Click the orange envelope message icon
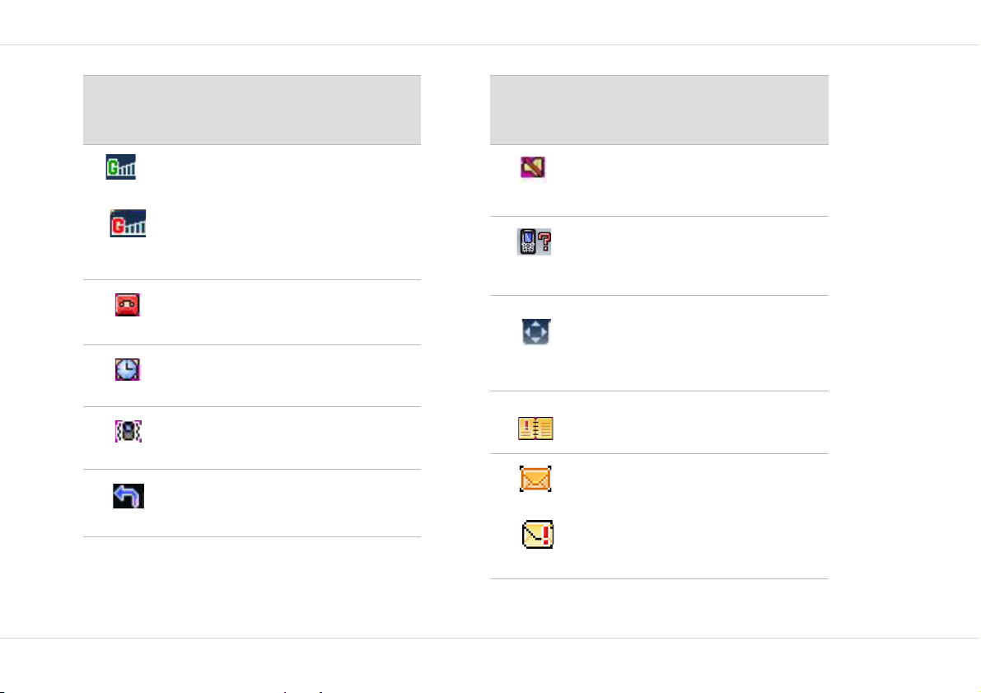981x693 pixels. pyautogui.click(x=535, y=479)
